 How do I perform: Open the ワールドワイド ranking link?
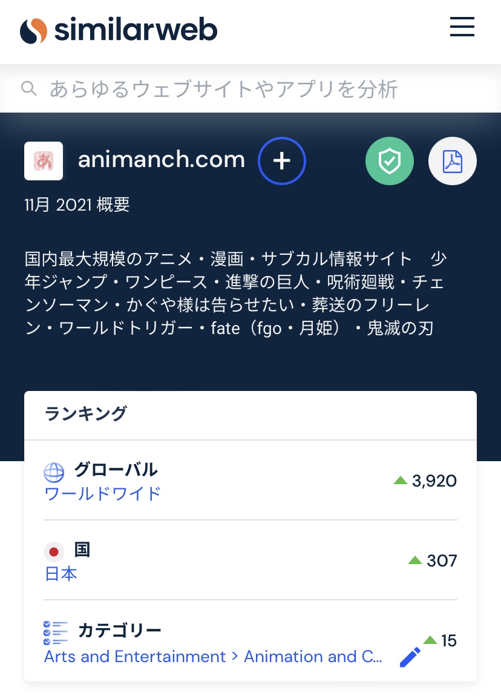pos(103,494)
